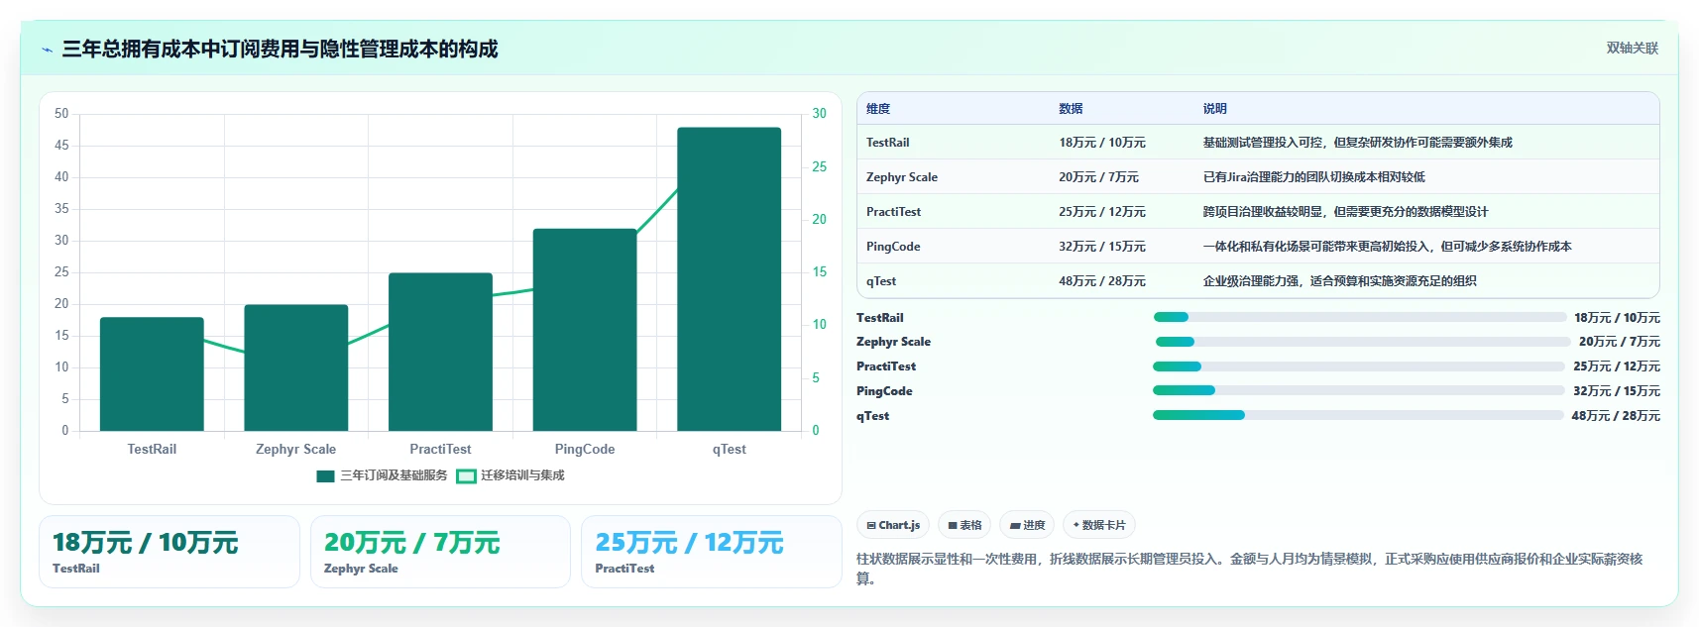Click the description starting 跨项目治理收益较明显
Image resolution: width=1699 pixels, height=627 pixels.
tap(1346, 212)
